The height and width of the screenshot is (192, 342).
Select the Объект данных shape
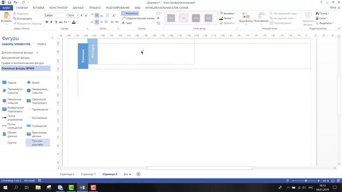point(10,134)
